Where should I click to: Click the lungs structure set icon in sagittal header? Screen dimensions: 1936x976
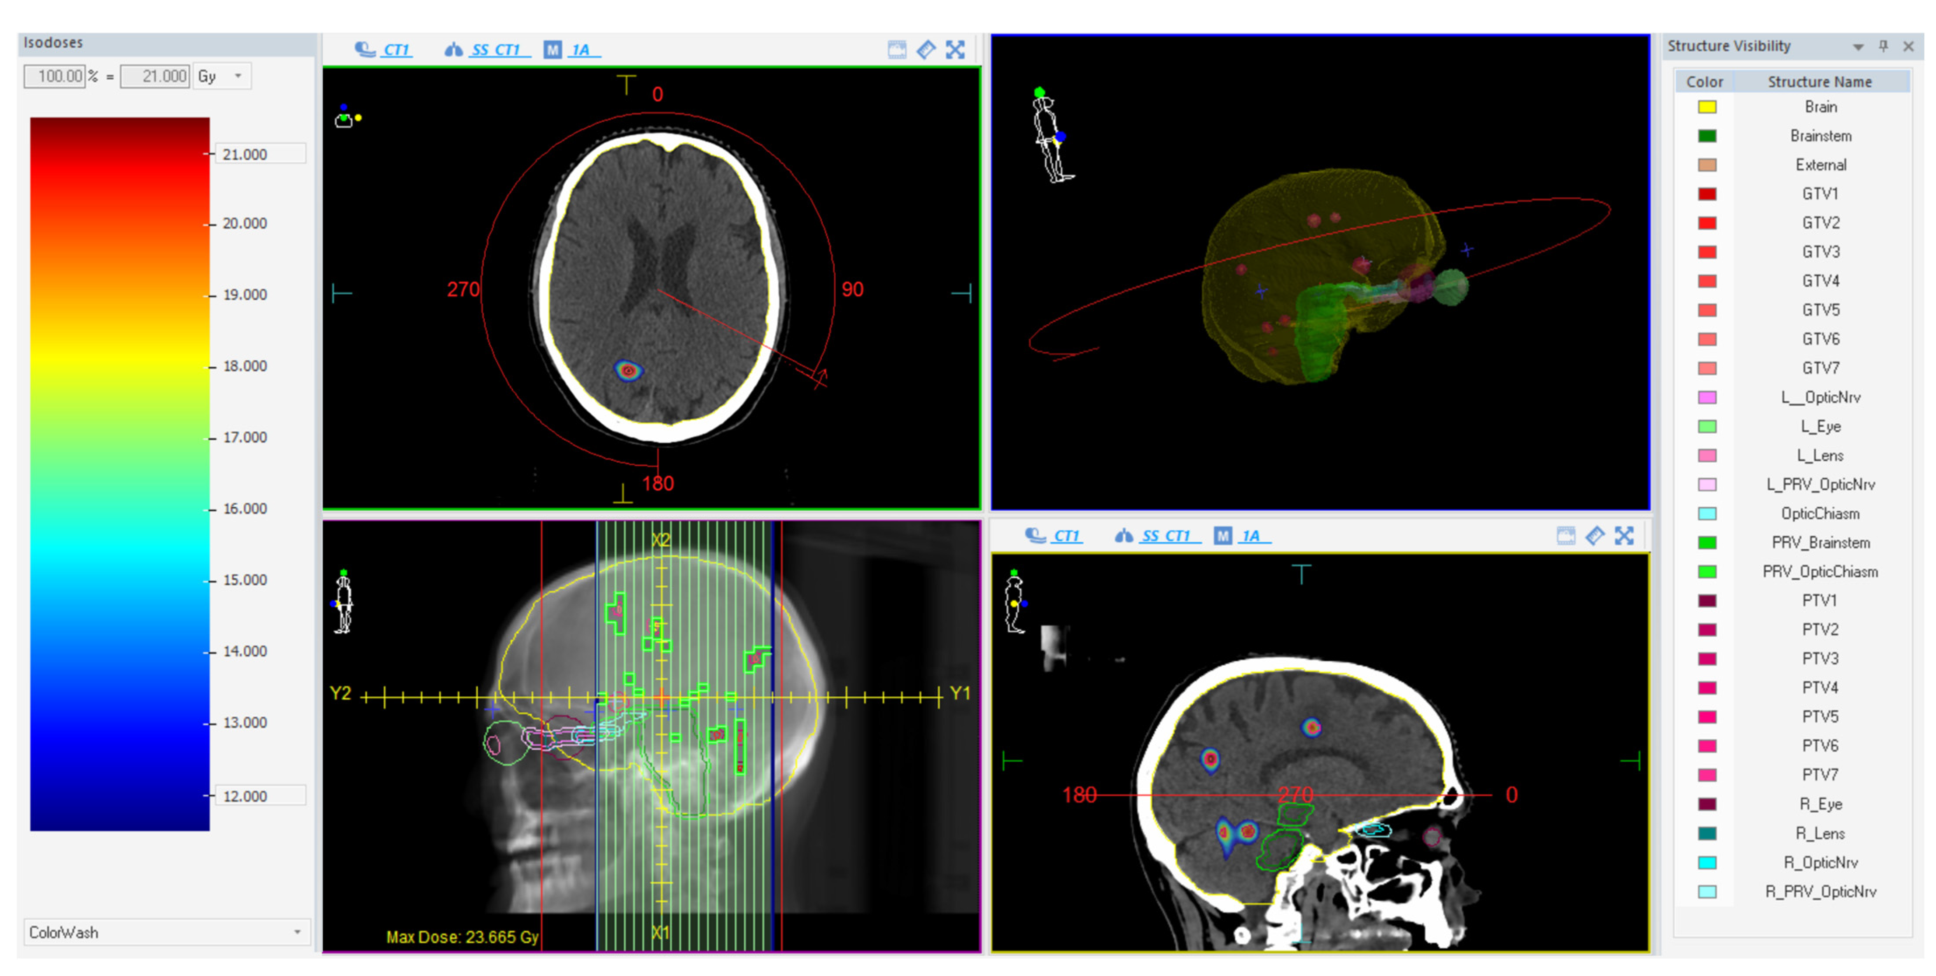point(1124,535)
